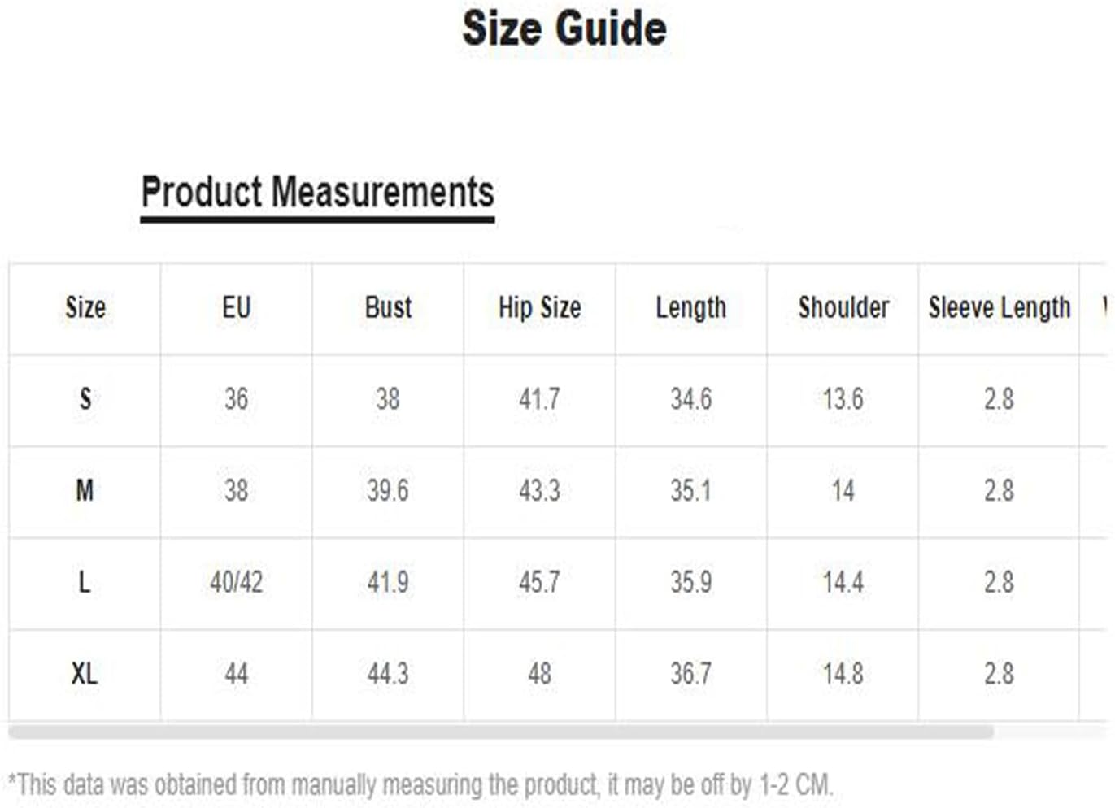Click the measurement disclaimer note text

(x=420, y=785)
